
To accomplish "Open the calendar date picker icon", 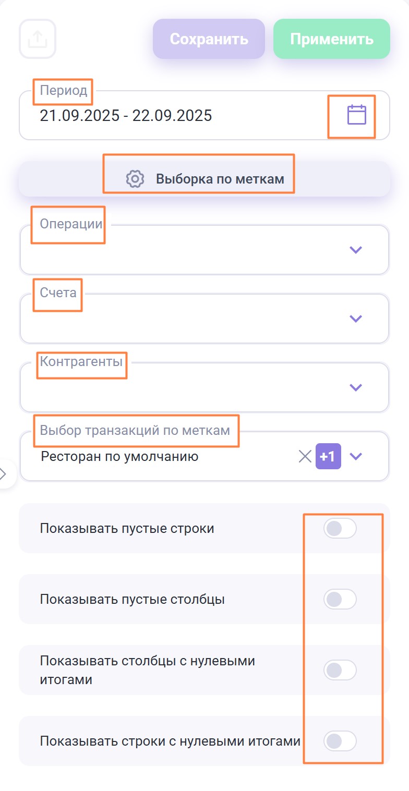I will tap(357, 115).
